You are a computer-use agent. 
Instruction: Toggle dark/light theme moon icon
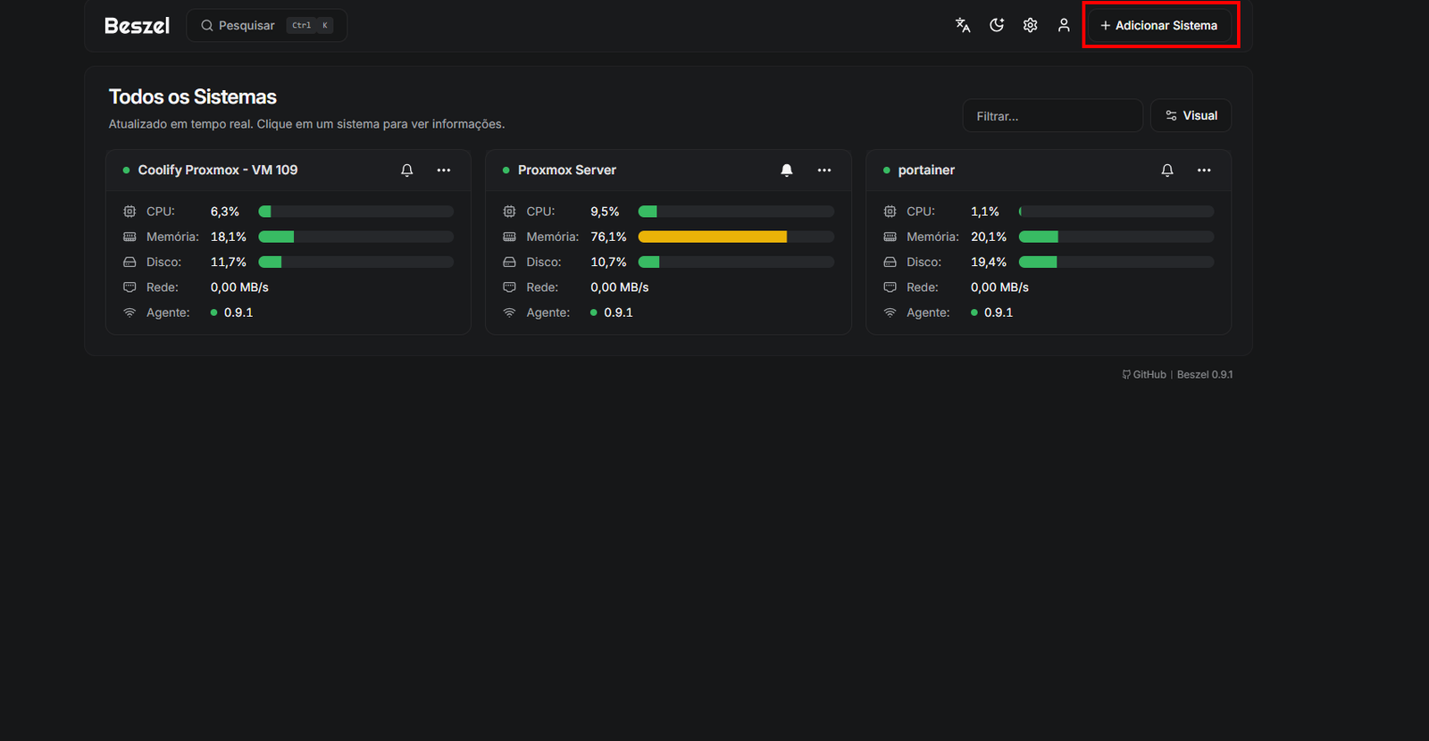click(997, 25)
